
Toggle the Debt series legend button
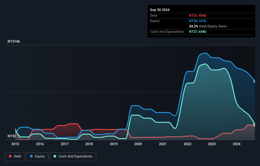[15, 157]
